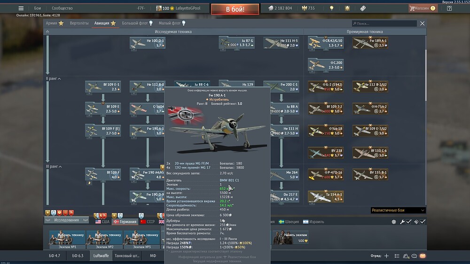
Task: Open the help question mark icon
Action: pos(449,8)
